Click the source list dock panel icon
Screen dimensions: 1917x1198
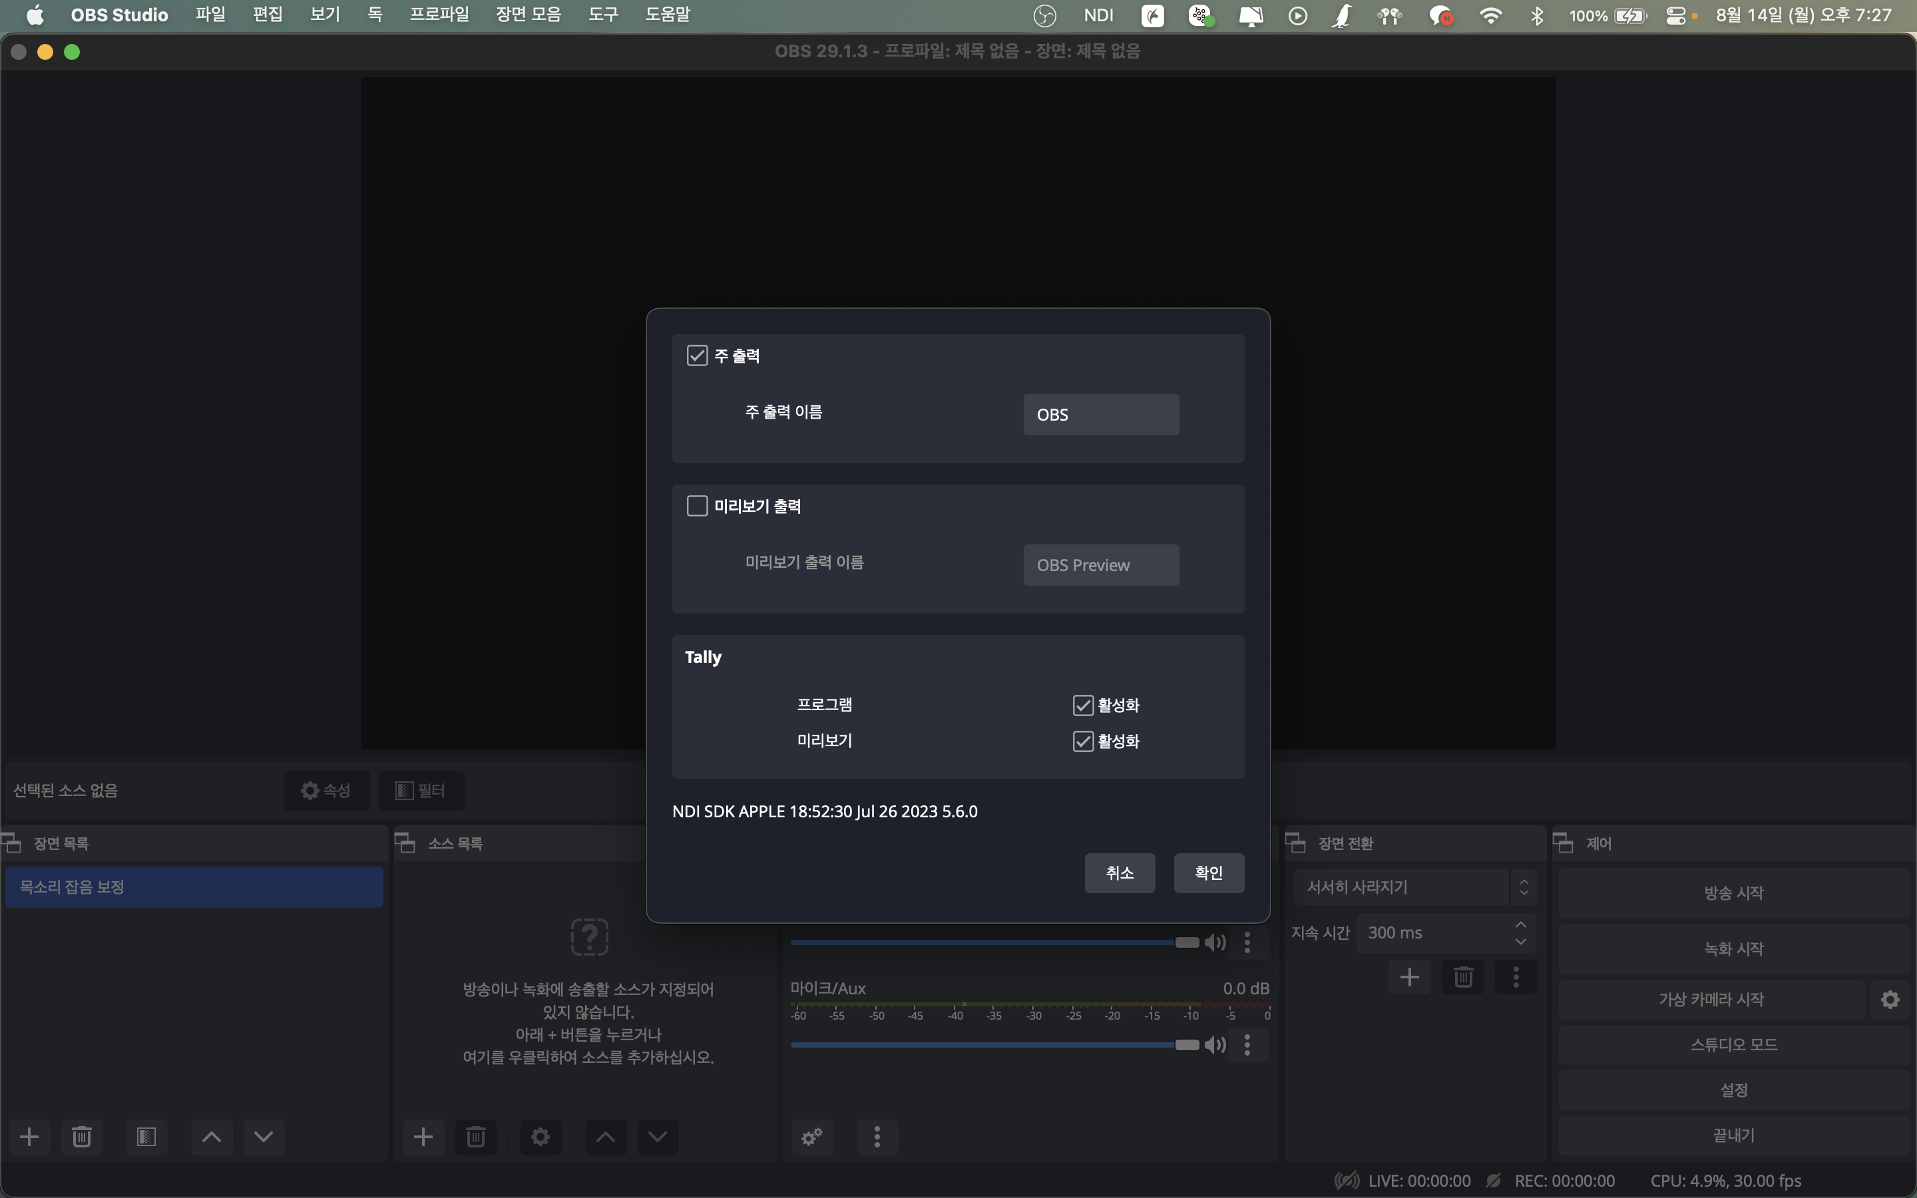405,843
